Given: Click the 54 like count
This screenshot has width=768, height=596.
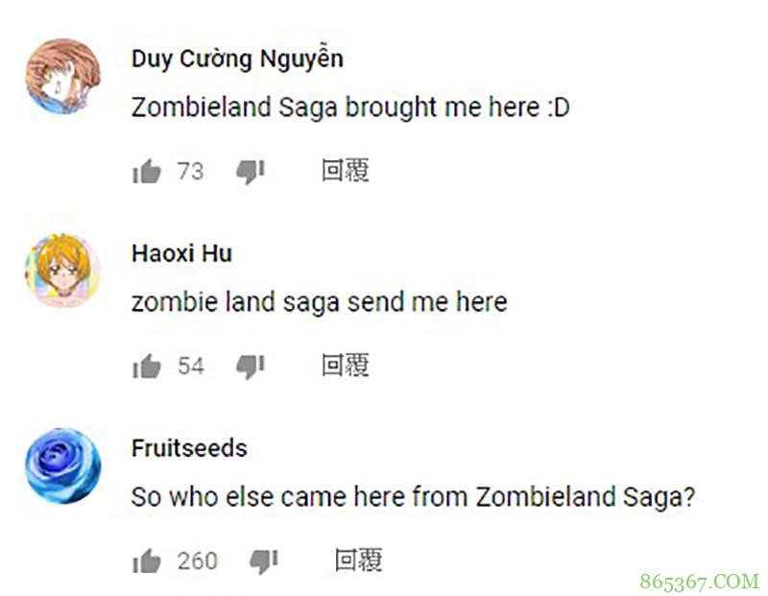Looking at the screenshot, I should [191, 367].
